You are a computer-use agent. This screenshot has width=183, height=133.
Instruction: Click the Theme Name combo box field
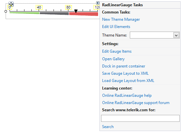tap(155, 35)
